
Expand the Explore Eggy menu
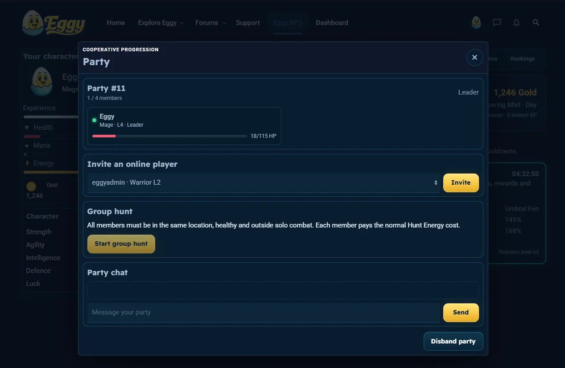click(161, 23)
